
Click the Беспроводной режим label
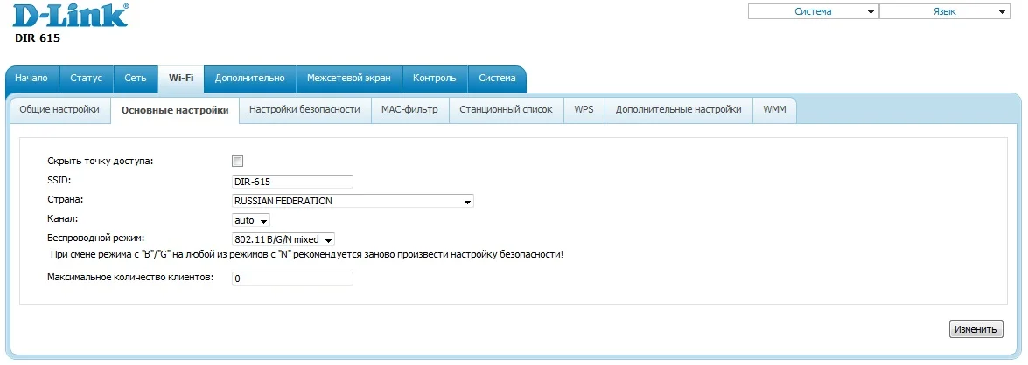pos(95,237)
